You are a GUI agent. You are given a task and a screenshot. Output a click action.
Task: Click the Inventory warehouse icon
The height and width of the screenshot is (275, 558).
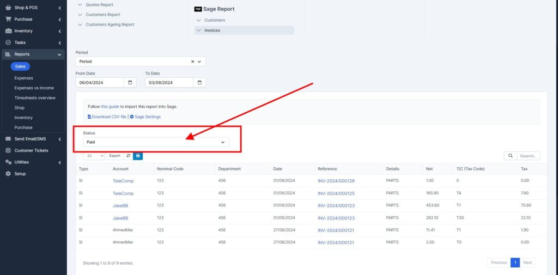[x=8, y=31]
